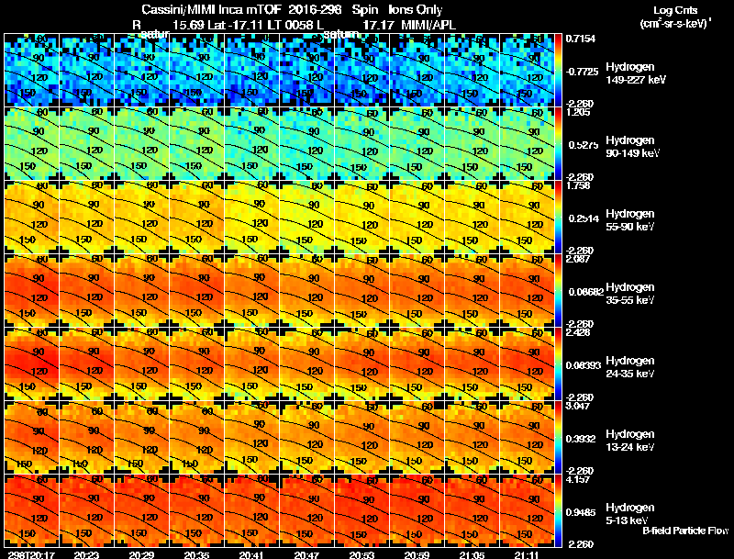734x559 pixels.
Task: Click the 0.9485 color scale midpoint
Action: pyautogui.click(x=582, y=513)
